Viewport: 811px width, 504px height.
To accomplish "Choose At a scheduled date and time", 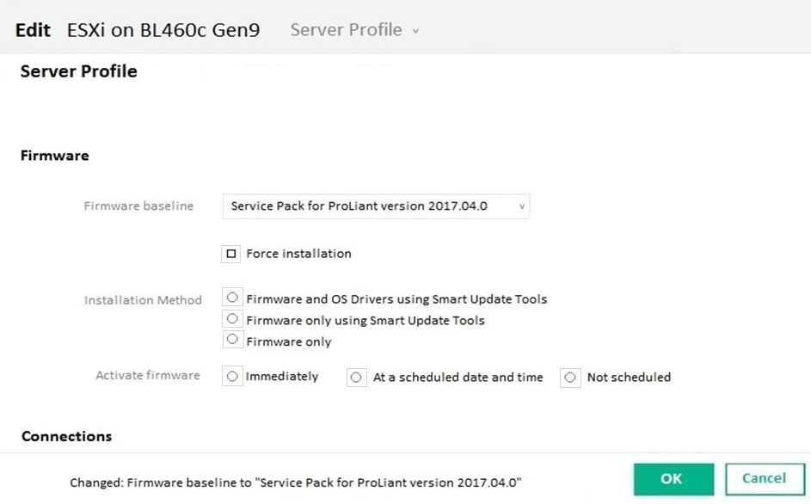I will point(356,378).
